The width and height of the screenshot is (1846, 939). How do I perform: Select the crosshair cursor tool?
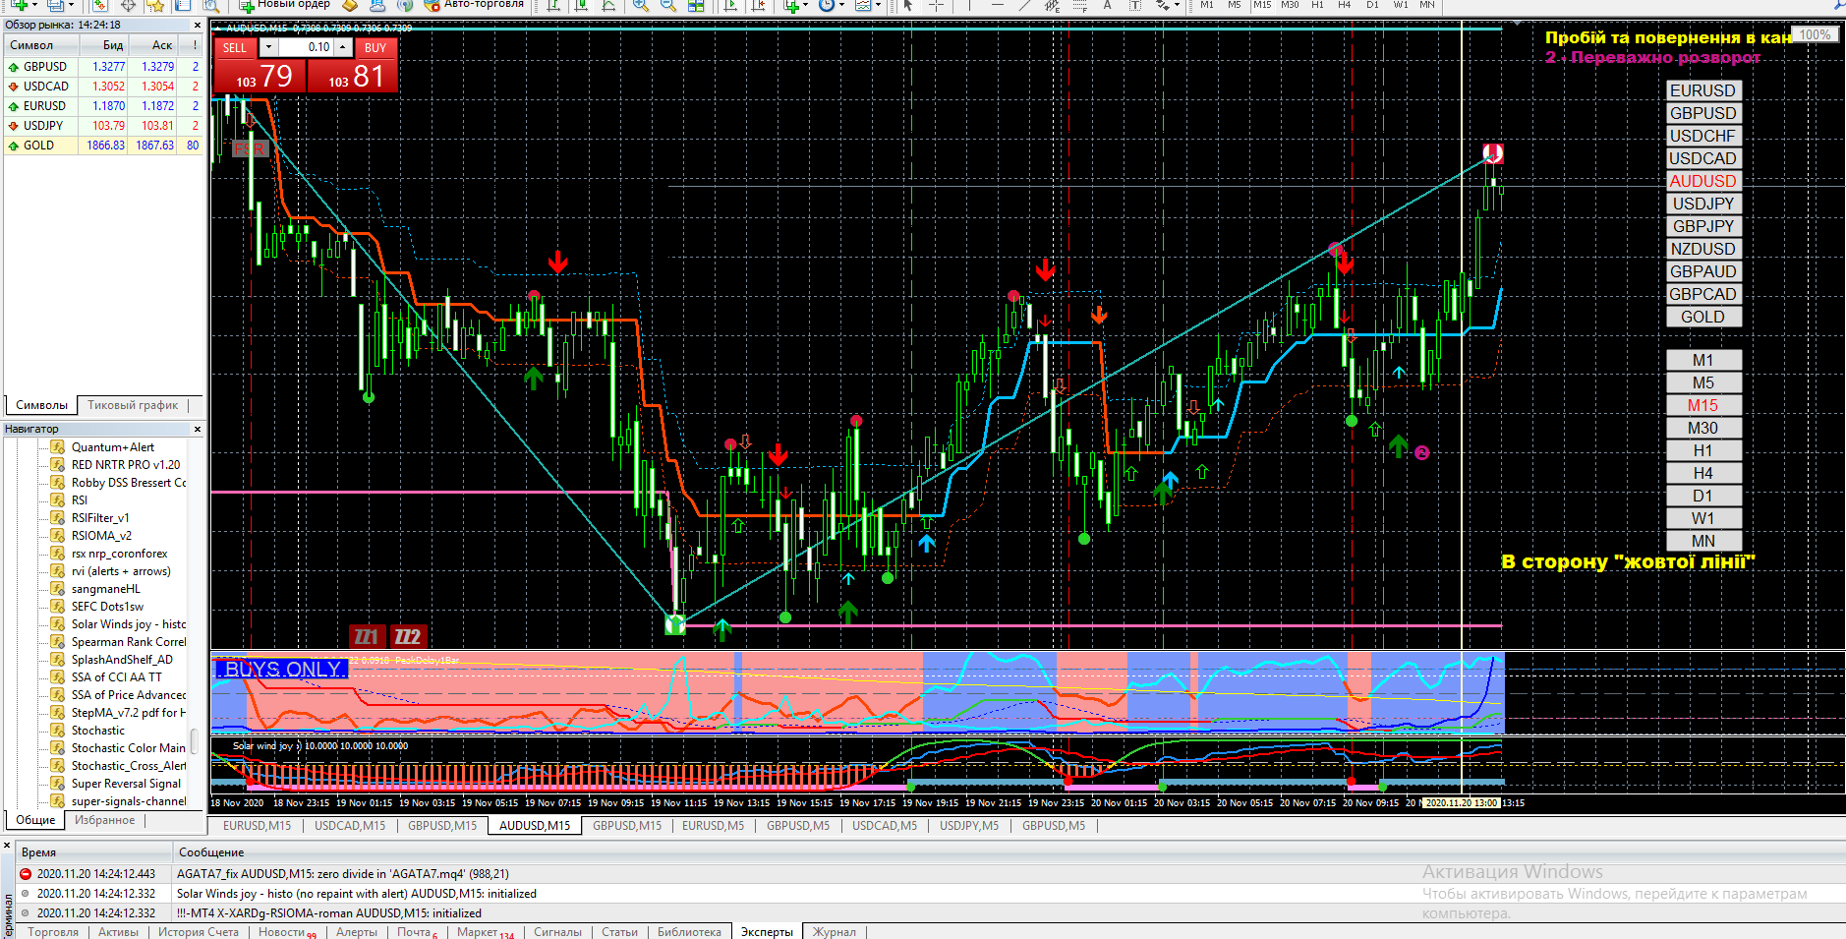click(936, 5)
